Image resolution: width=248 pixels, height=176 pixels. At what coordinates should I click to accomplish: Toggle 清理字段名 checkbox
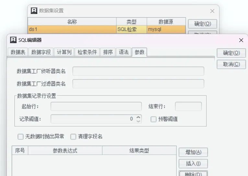click(x=73, y=137)
